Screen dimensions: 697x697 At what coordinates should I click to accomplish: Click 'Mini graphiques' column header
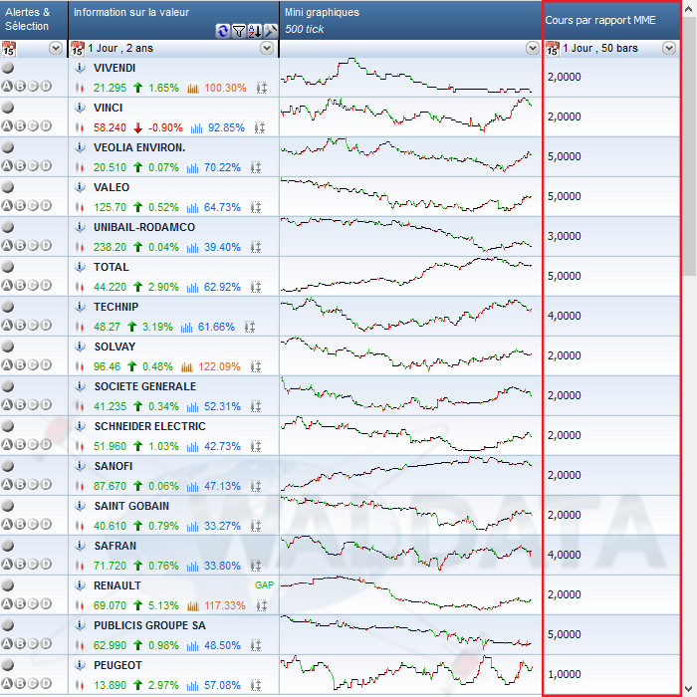(x=322, y=12)
